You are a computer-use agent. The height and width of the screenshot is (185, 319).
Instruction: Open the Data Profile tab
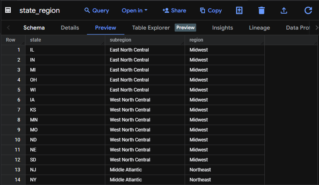coord(298,28)
